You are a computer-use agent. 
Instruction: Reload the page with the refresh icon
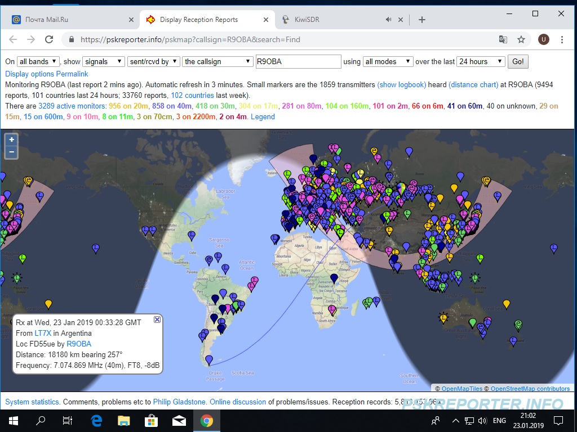coord(49,39)
